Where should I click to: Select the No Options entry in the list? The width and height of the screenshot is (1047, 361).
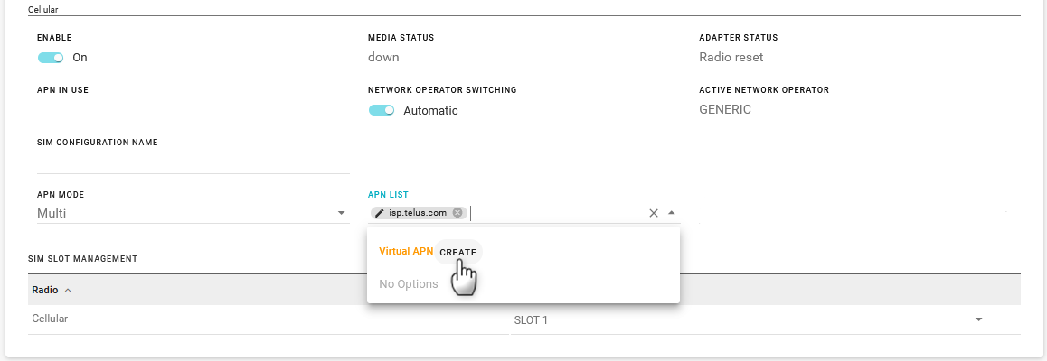(x=409, y=284)
